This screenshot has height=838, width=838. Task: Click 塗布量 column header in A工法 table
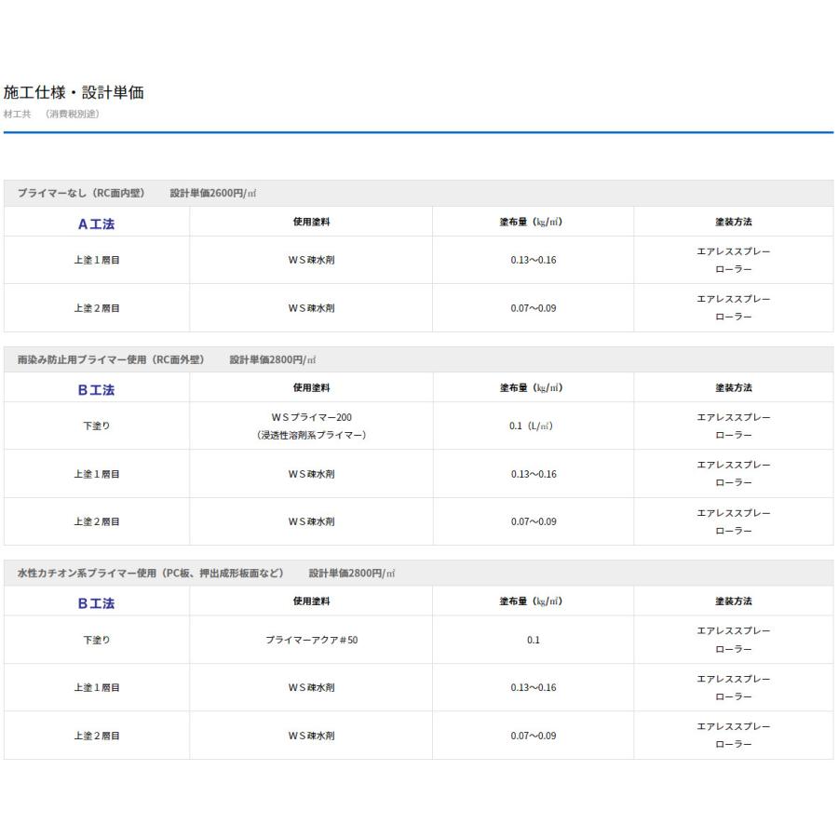(531, 222)
